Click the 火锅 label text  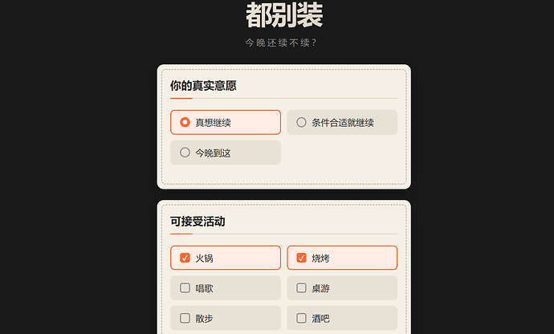point(204,258)
